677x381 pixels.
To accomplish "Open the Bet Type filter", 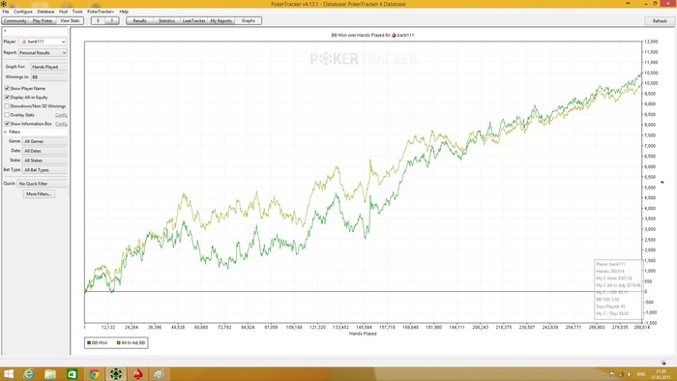I will tap(44, 170).
